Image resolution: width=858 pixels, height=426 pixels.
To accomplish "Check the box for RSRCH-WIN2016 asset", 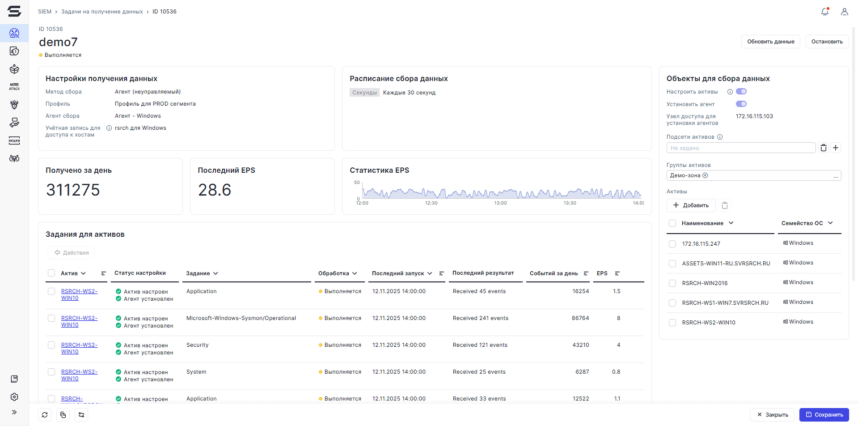I will (x=672, y=283).
